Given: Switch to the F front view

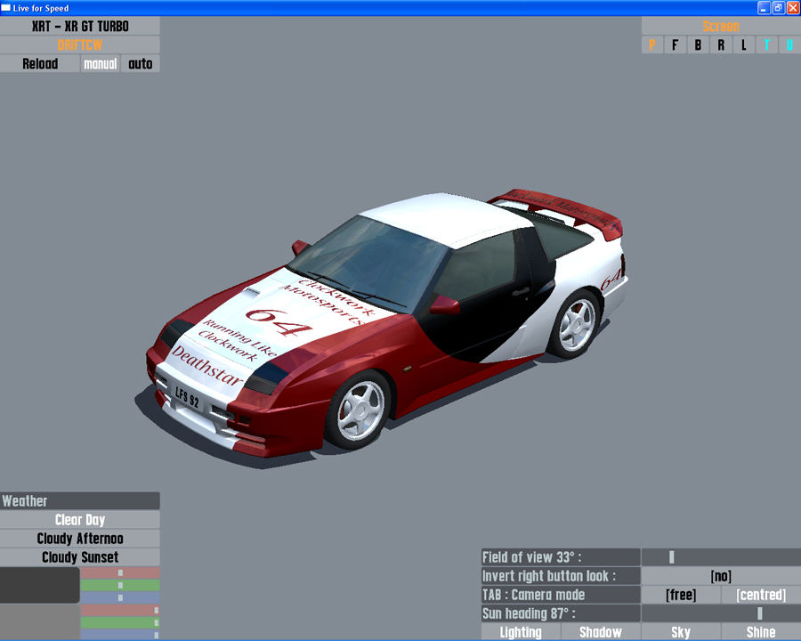Looking at the screenshot, I should (676, 45).
